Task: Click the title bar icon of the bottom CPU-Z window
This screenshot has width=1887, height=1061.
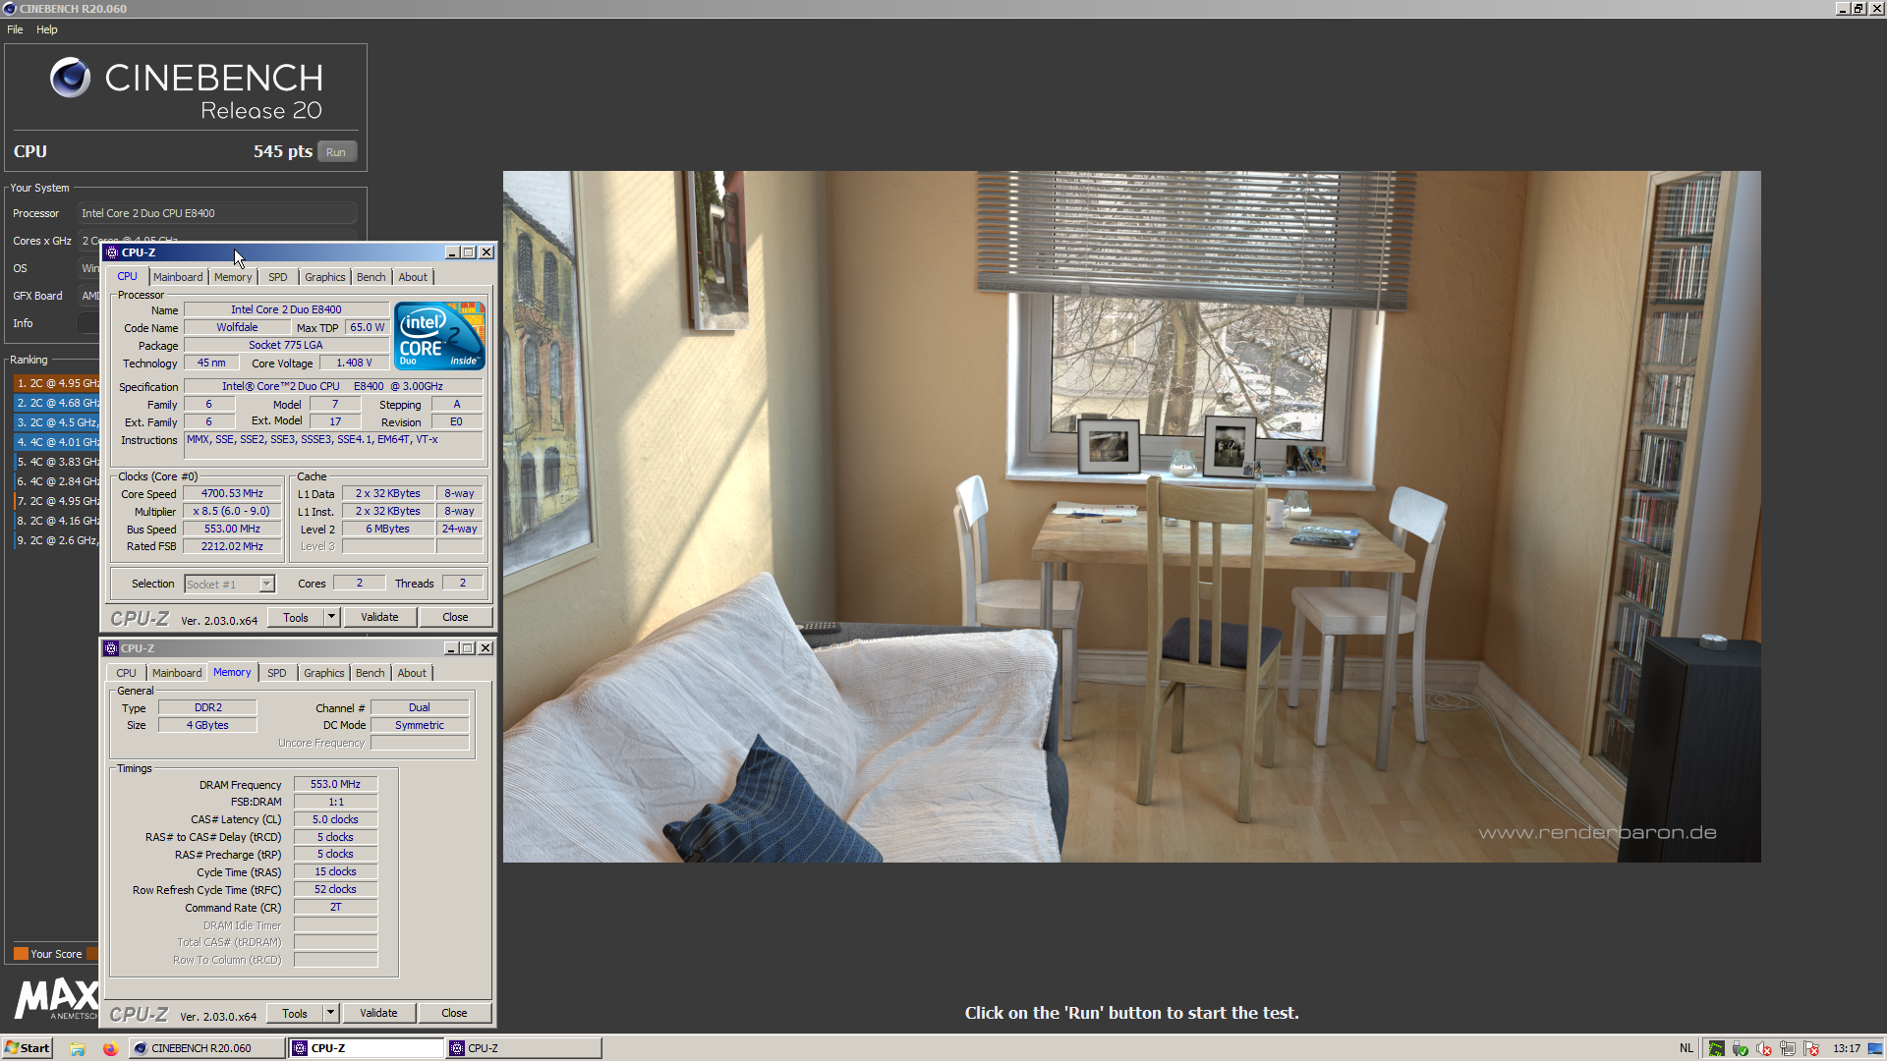Action: (111, 648)
